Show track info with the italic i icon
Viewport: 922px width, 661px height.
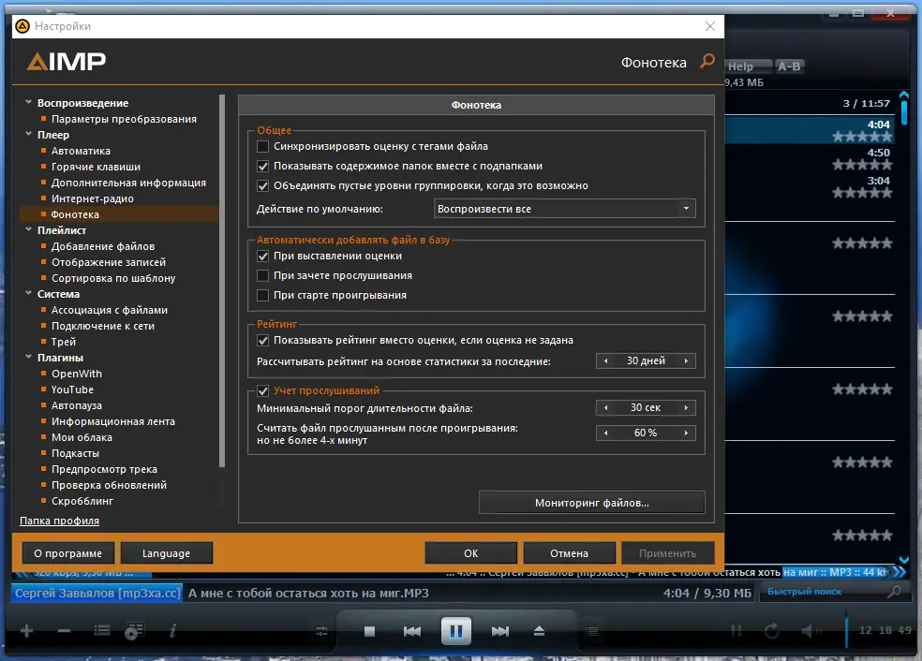(x=172, y=631)
